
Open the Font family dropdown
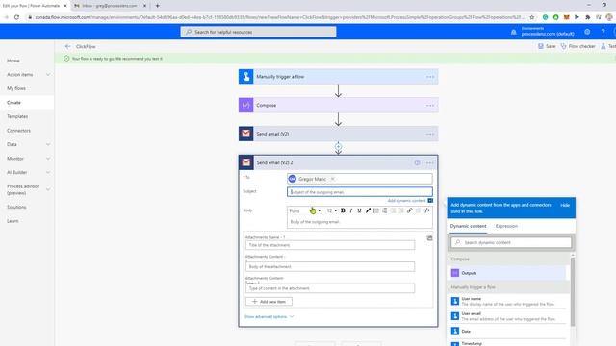pyautogui.click(x=305, y=210)
